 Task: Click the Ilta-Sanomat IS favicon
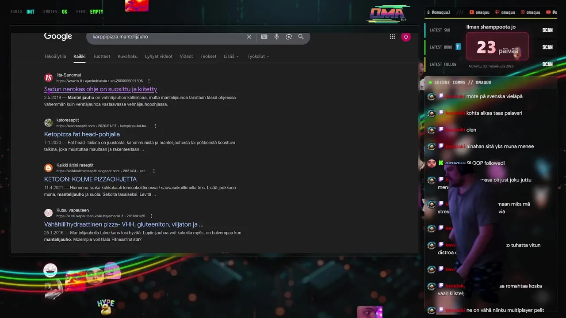49,78
